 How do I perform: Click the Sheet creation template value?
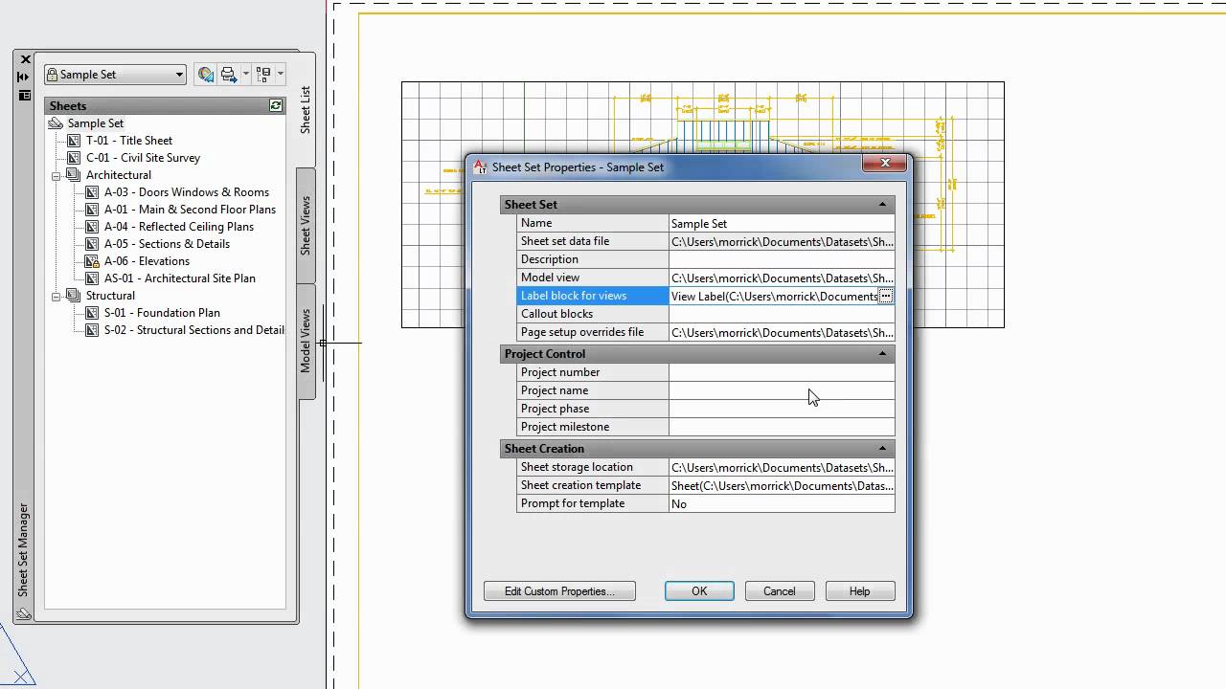[x=782, y=485]
